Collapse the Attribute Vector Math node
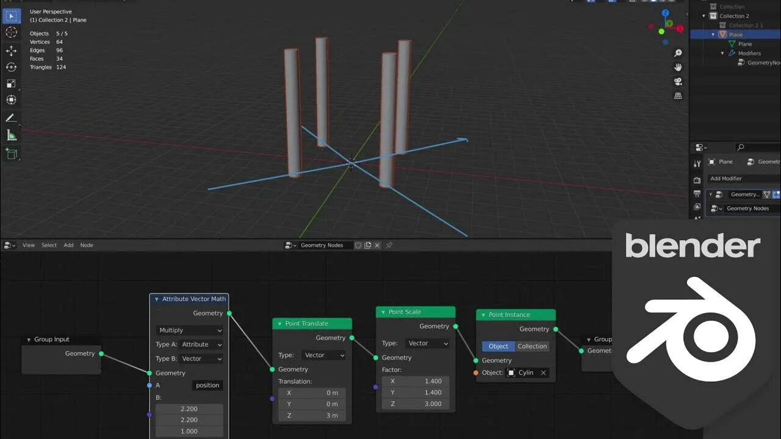Image resolution: width=781 pixels, height=439 pixels. point(156,299)
